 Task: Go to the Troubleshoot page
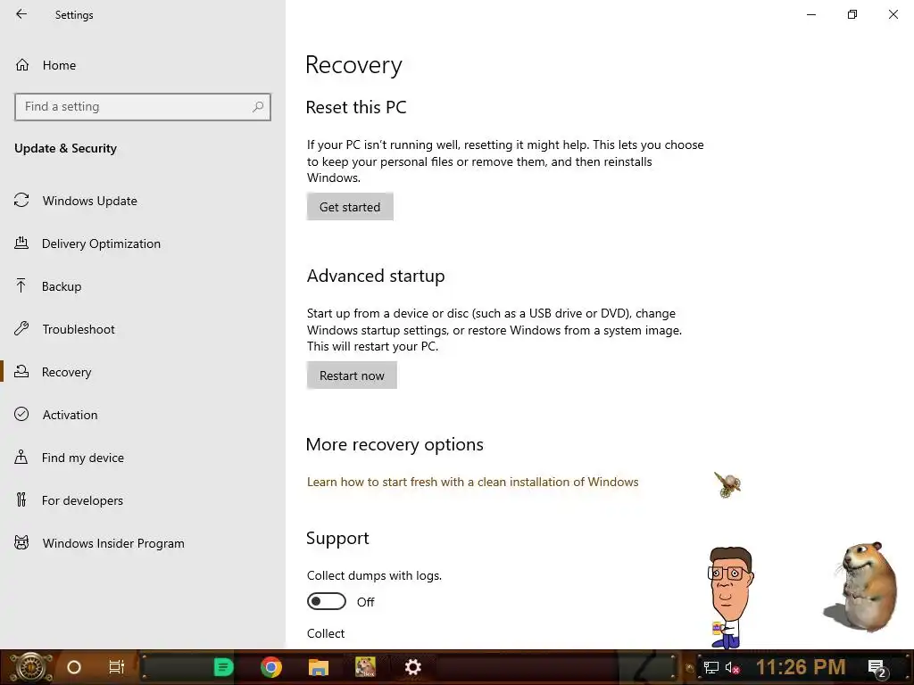pyautogui.click(x=79, y=329)
